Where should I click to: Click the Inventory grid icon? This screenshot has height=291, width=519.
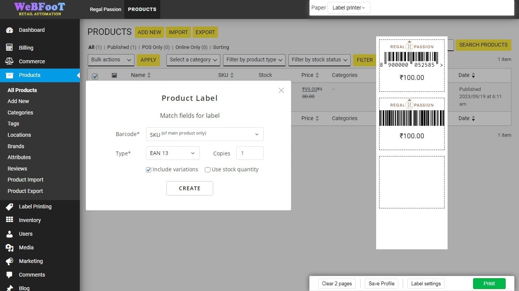click(x=9, y=220)
